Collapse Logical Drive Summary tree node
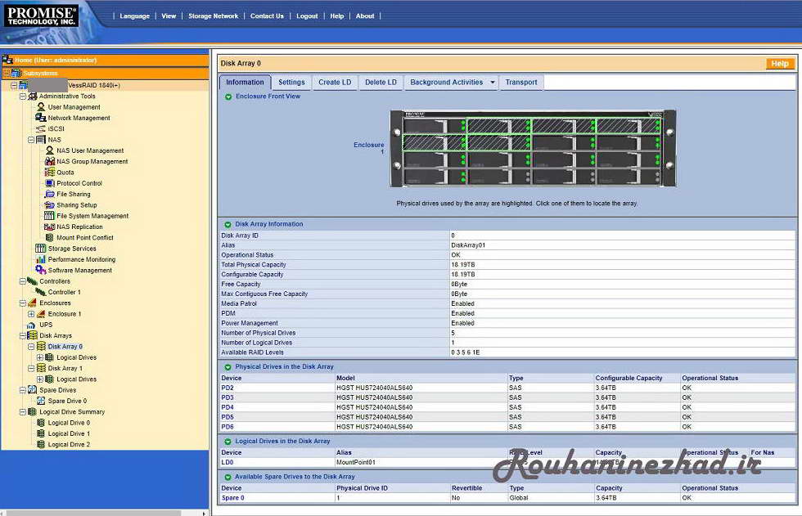 click(23, 412)
